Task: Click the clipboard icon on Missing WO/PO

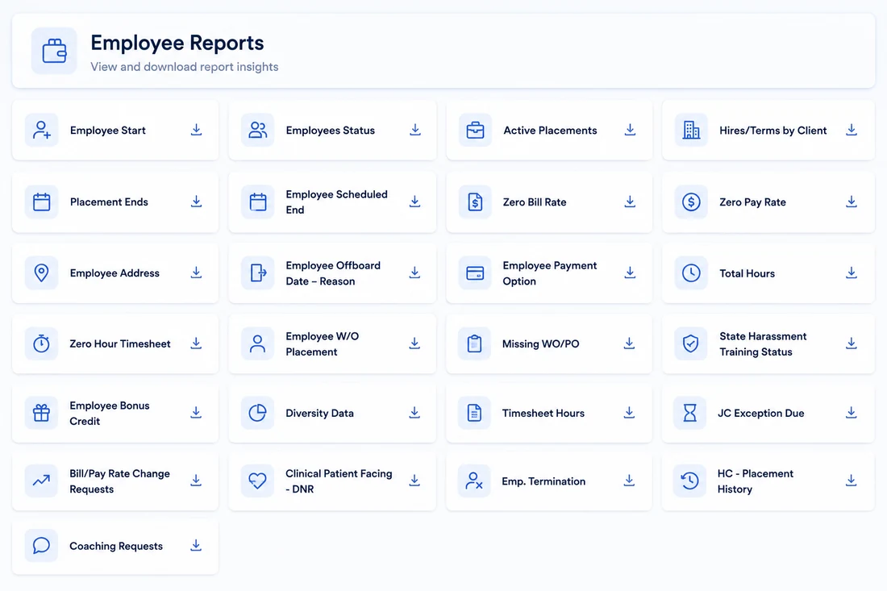Action: pos(475,343)
